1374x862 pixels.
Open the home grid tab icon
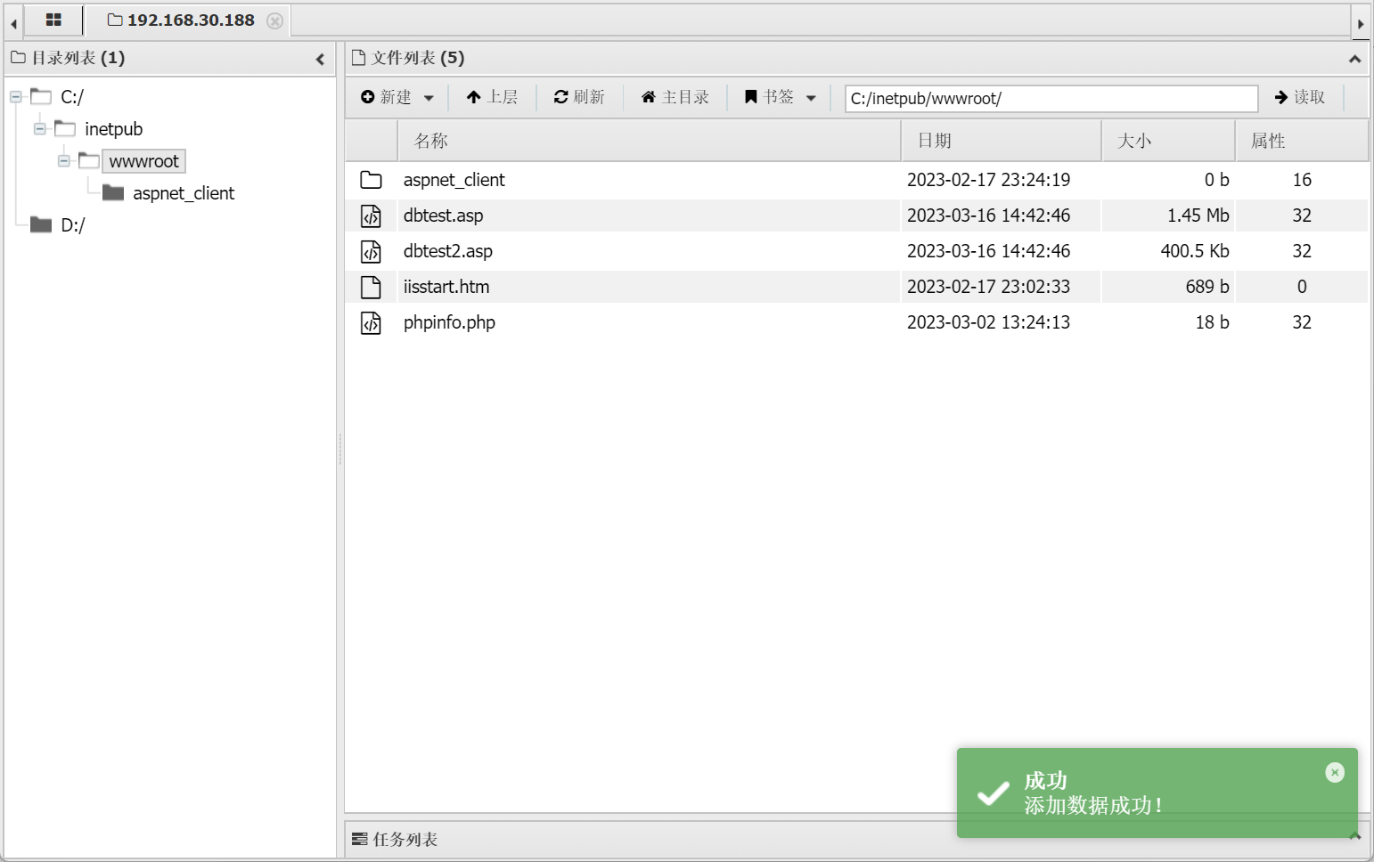(x=53, y=20)
